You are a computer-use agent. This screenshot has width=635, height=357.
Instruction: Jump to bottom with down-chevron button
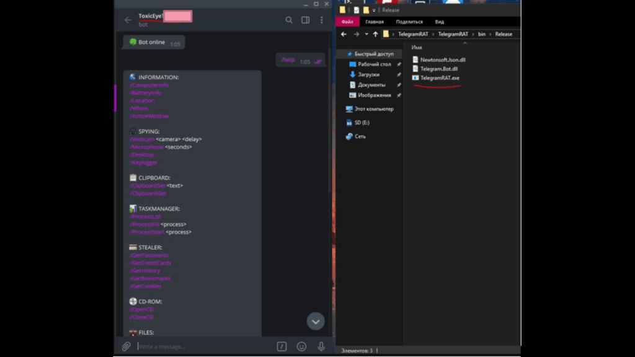click(x=316, y=322)
